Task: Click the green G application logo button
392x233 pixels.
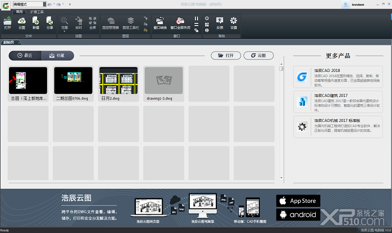Action: tap(6, 6)
